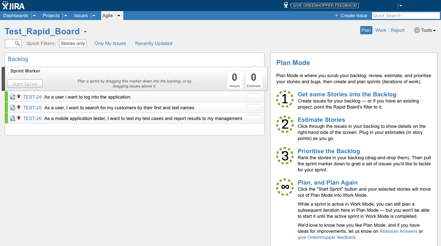Select the Agile menu tab
441x246 pixels.
pyautogui.click(x=108, y=15)
